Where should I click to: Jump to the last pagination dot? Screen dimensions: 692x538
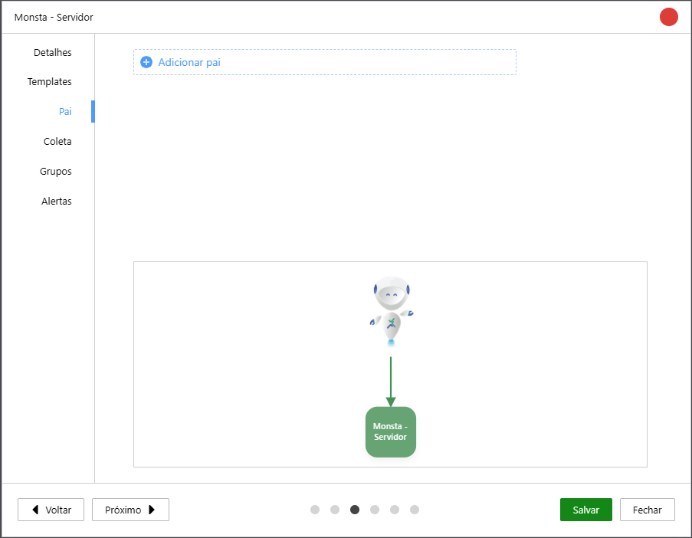click(x=415, y=510)
